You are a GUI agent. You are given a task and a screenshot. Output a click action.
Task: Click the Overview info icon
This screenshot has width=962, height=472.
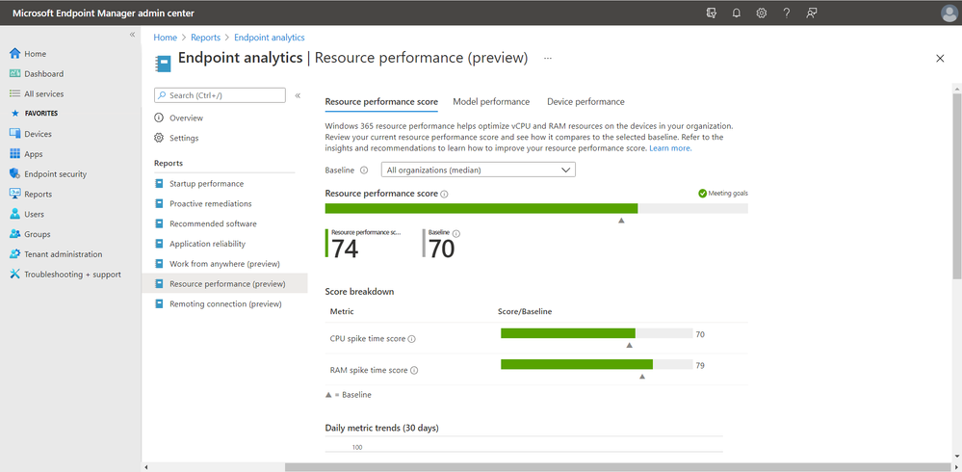point(159,118)
